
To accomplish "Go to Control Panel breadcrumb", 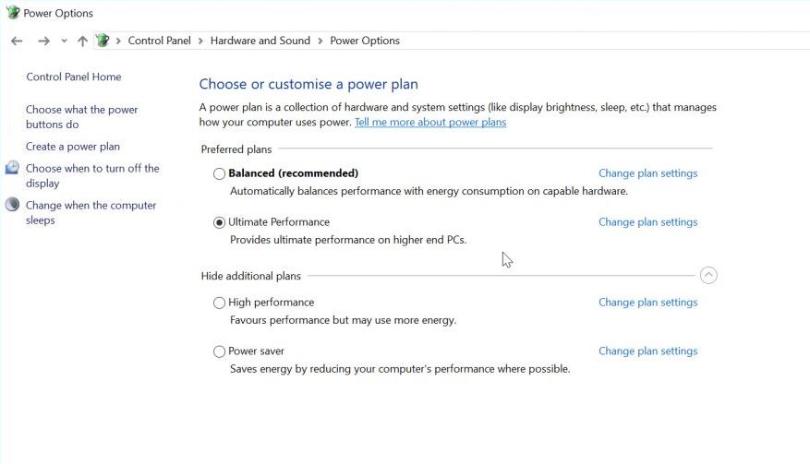I will [160, 41].
